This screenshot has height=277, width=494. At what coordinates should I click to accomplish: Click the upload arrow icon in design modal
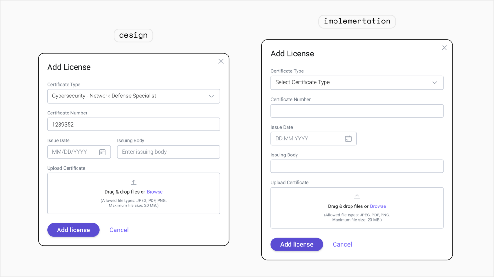[x=133, y=182]
